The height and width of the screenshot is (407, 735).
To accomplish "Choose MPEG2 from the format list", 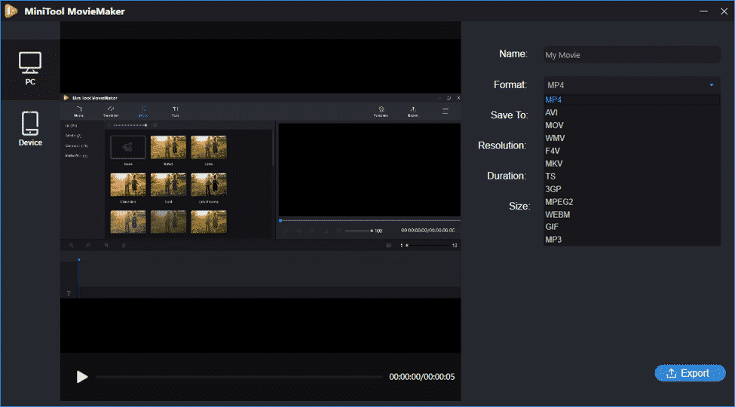I will [632, 202].
